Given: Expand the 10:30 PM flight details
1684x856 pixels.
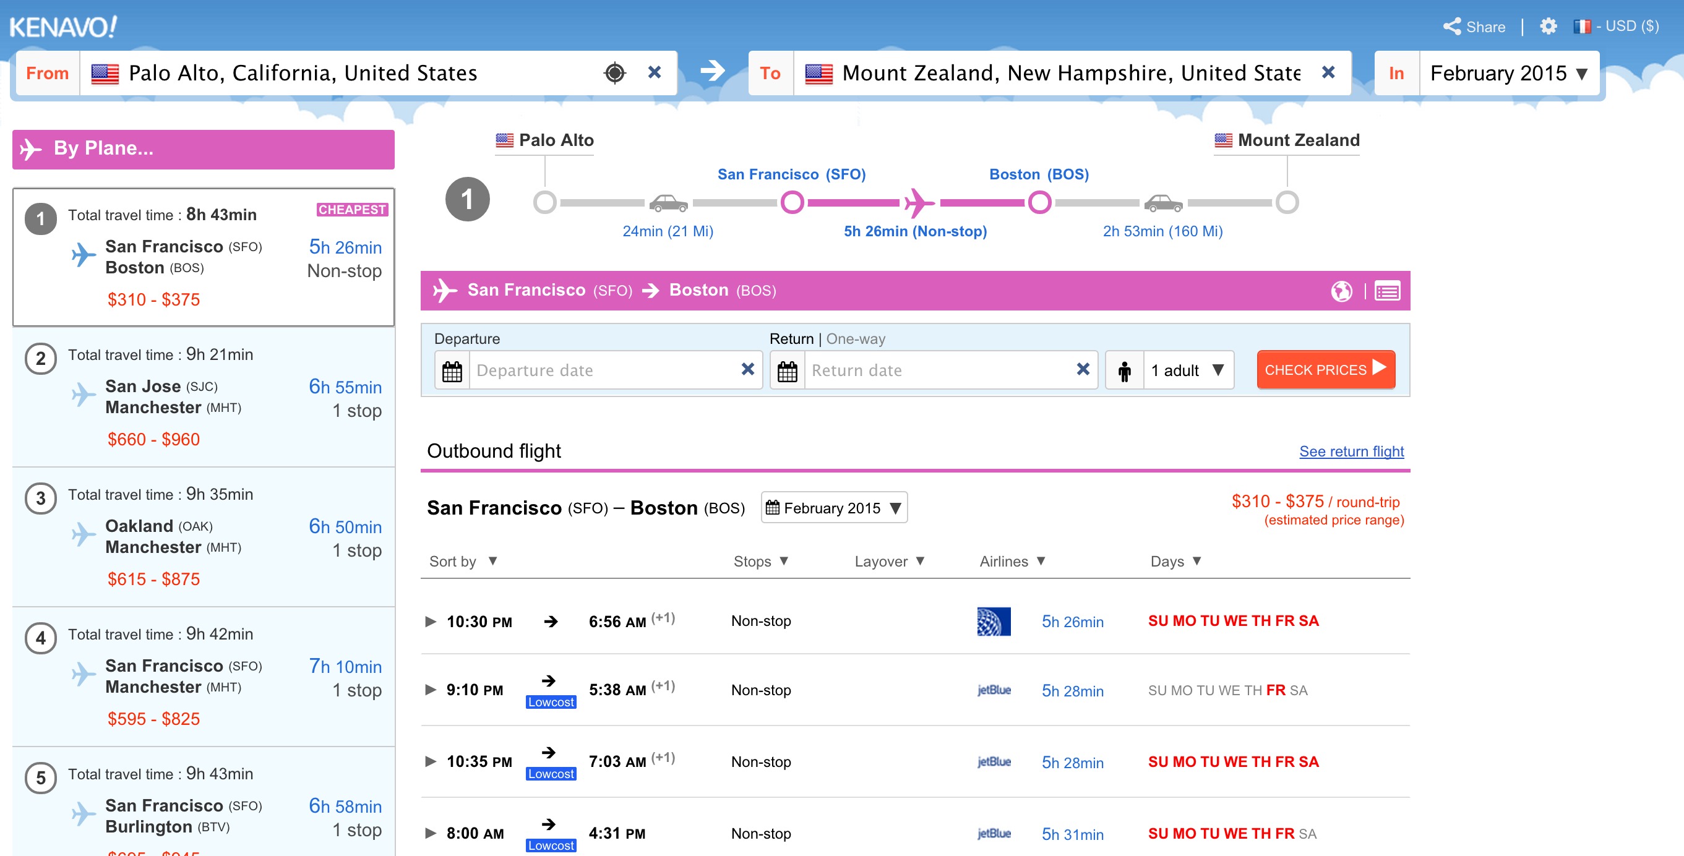Looking at the screenshot, I should [x=430, y=622].
